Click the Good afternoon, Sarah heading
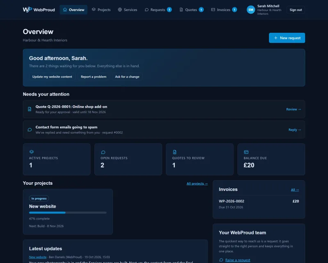The height and width of the screenshot is (263, 328). (58, 58)
